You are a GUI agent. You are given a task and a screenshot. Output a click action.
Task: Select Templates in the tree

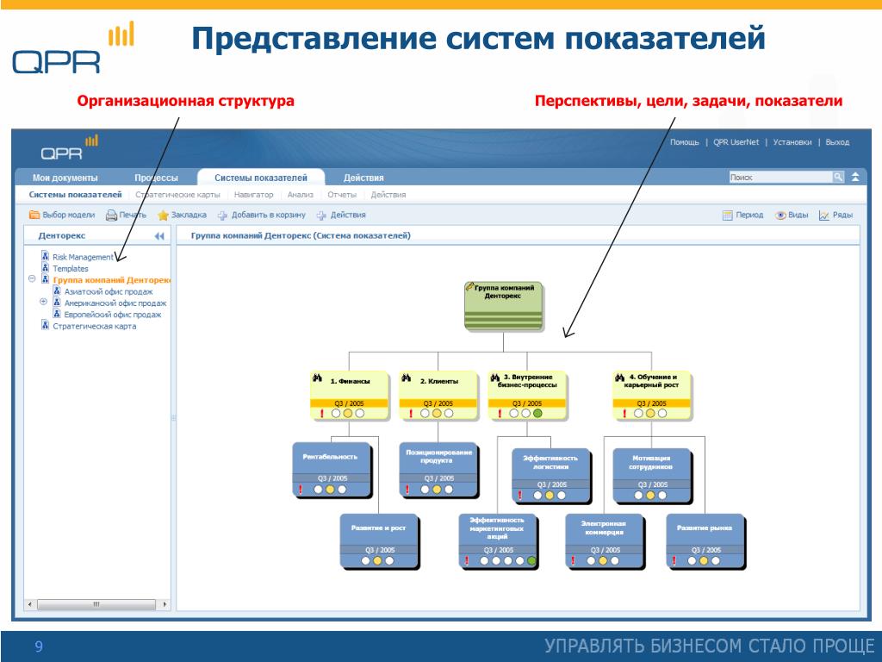[x=71, y=269]
